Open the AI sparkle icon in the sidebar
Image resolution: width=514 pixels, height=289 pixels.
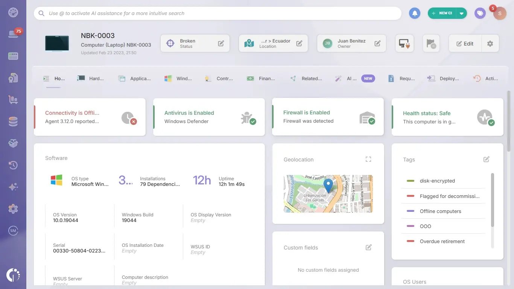pyautogui.click(x=13, y=187)
